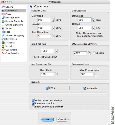The width and height of the screenshot is (115, 125).
Task: Confirm settings with the OK button
Action: pos(48,120)
